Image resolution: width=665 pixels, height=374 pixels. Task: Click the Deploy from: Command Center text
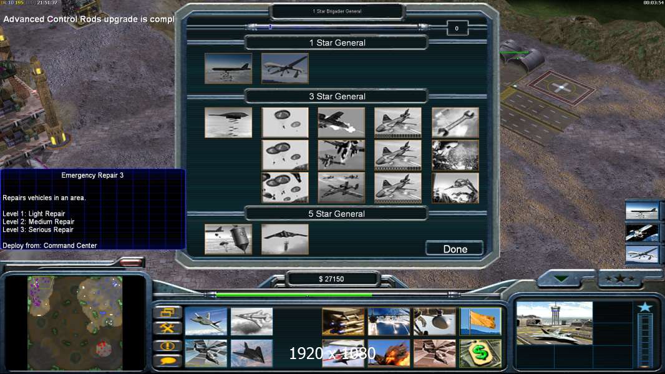tap(50, 246)
